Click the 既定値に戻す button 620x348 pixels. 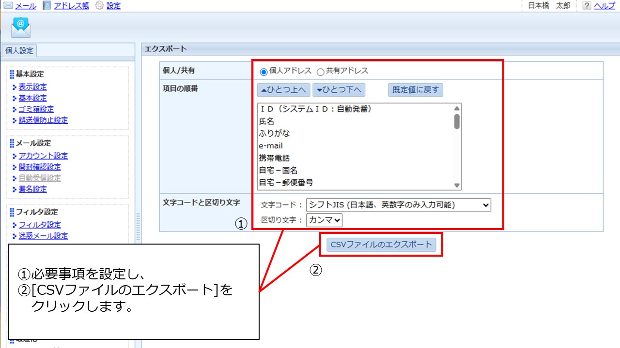[416, 90]
